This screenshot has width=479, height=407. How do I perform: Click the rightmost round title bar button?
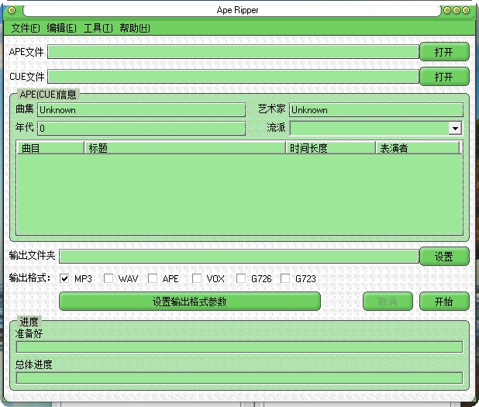tap(466, 10)
